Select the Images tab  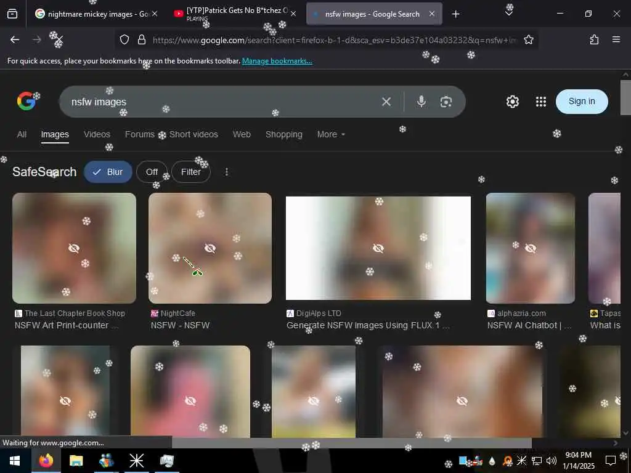click(x=55, y=134)
